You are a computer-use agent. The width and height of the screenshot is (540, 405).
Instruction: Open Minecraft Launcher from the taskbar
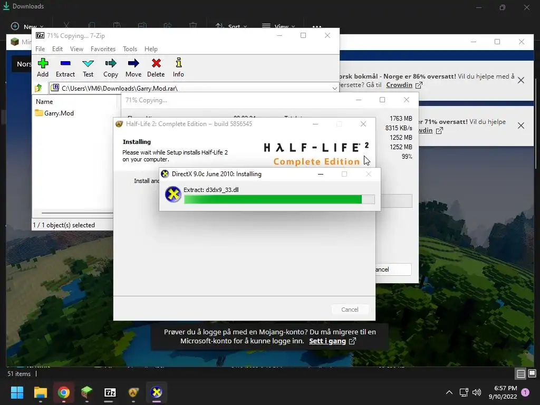coord(87,392)
